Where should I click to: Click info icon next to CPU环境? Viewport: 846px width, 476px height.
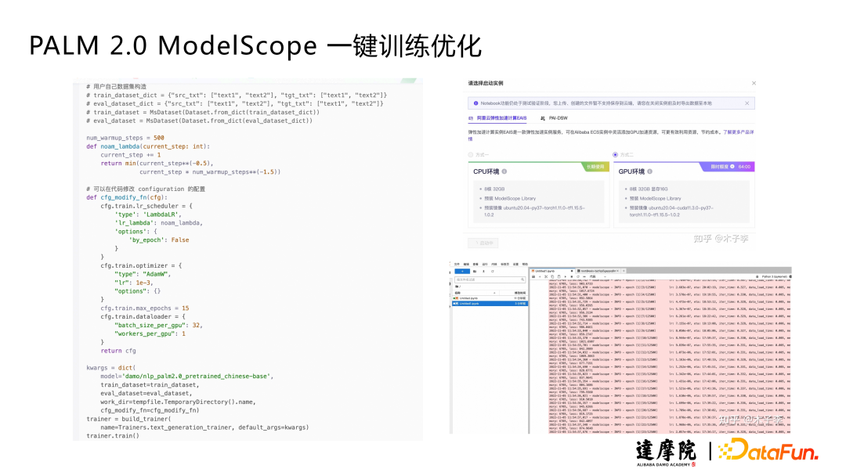(504, 171)
